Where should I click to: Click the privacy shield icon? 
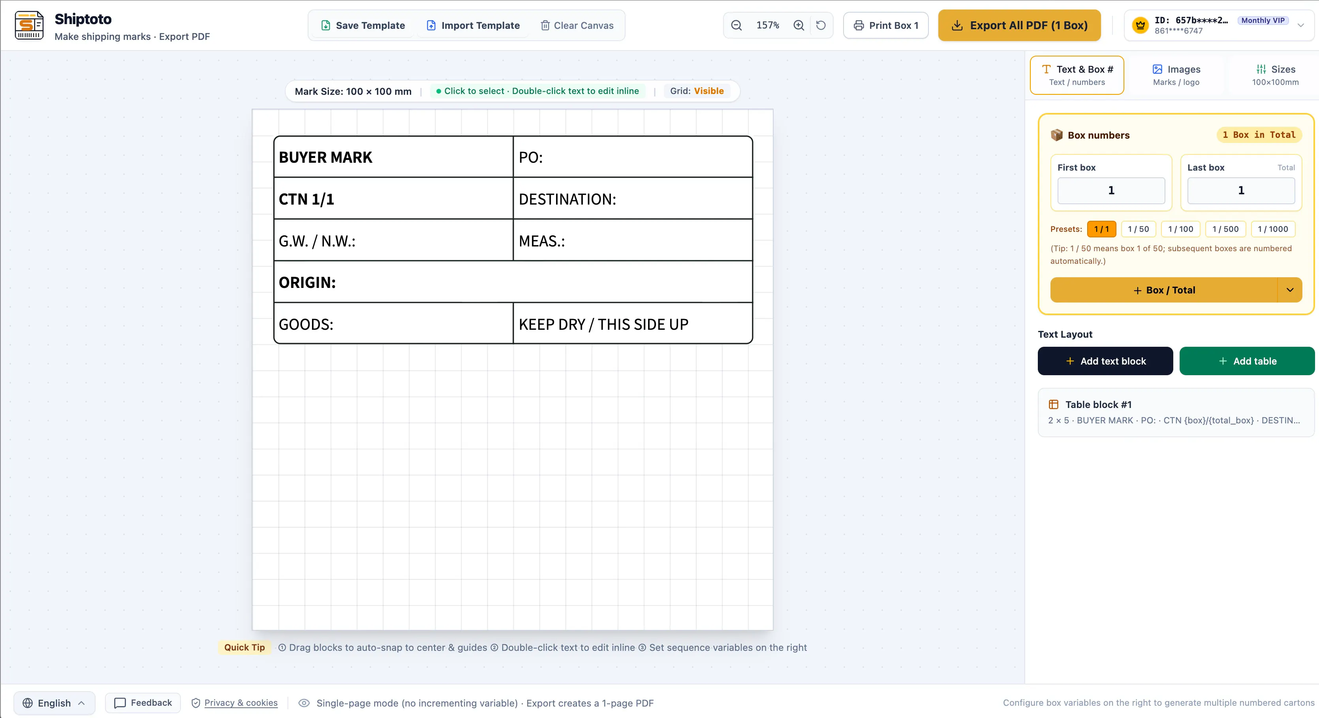[195, 703]
